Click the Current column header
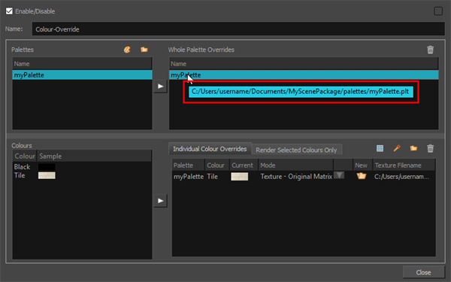The width and height of the screenshot is (451, 282). [x=244, y=165]
